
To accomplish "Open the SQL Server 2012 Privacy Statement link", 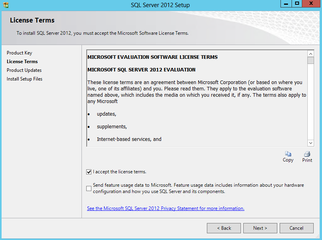I will [165, 208].
